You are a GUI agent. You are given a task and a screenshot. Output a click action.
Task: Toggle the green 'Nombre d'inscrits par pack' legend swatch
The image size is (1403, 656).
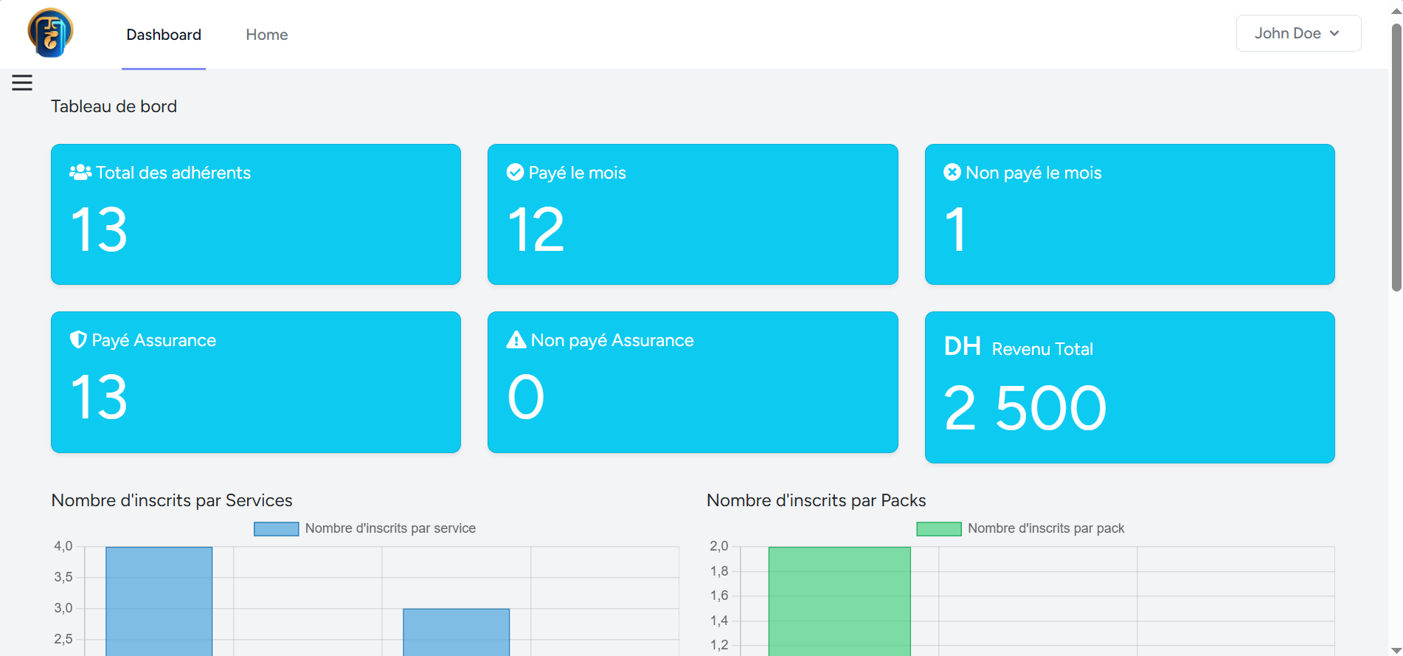pos(939,529)
